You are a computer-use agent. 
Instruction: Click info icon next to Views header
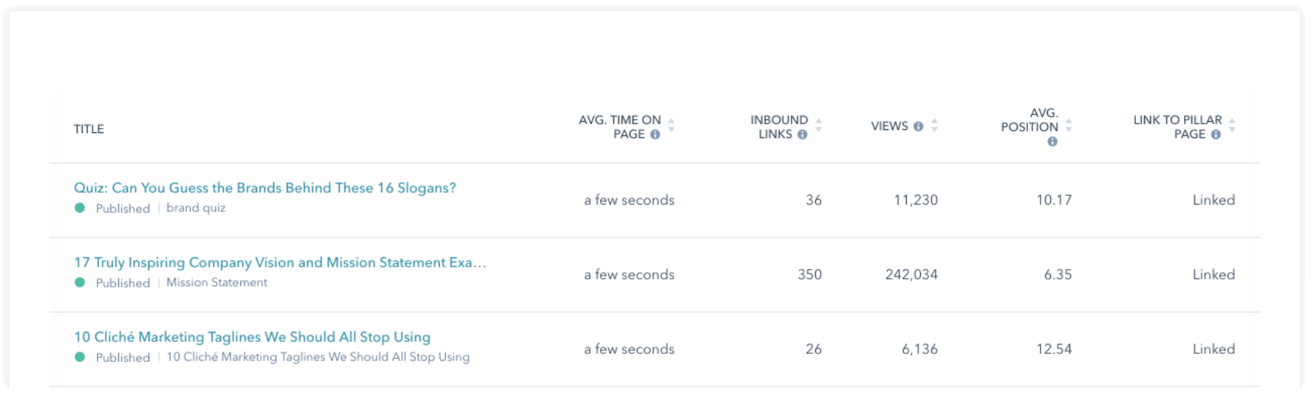(918, 126)
